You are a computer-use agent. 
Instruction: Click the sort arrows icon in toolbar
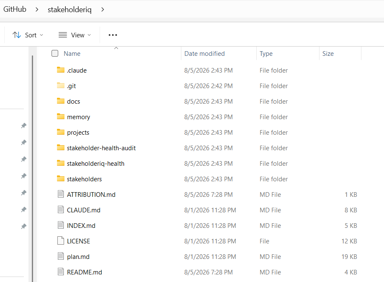click(17, 35)
